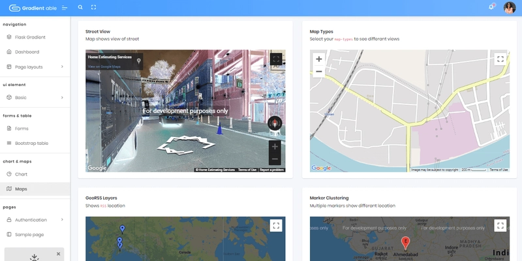
Task: Click the Bootstrap table rows icon
Action: [9, 143]
